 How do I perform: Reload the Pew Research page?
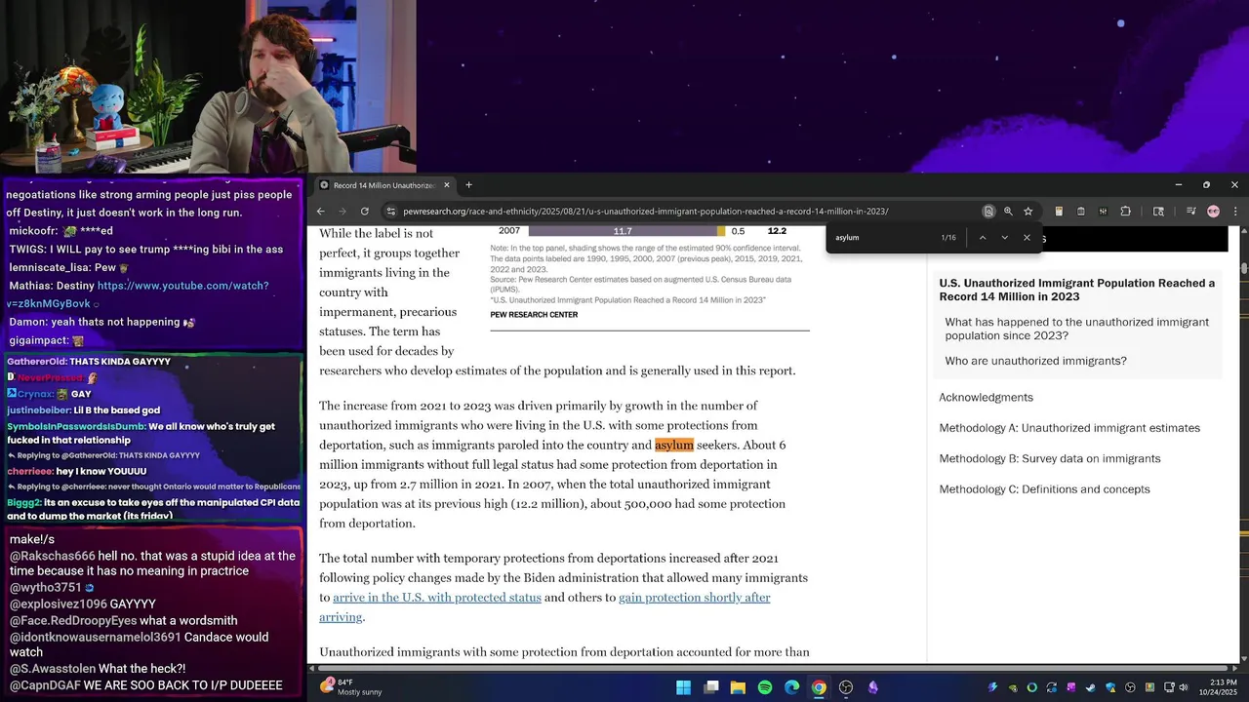pyautogui.click(x=365, y=211)
